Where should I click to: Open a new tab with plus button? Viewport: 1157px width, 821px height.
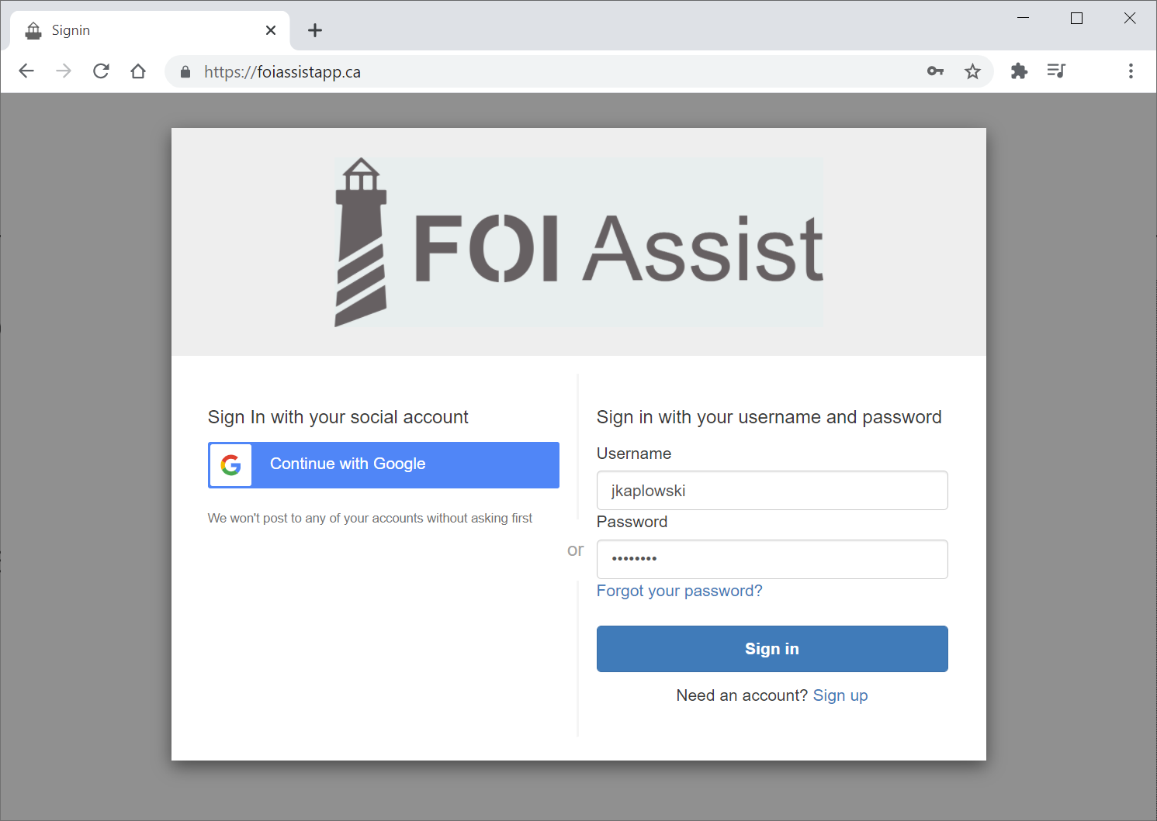coord(315,30)
